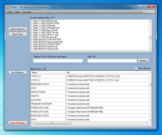The height and width of the screenshot is (135, 162).
Task: Click the horizontal scrollbar thumb in links table
Action: (52, 123)
